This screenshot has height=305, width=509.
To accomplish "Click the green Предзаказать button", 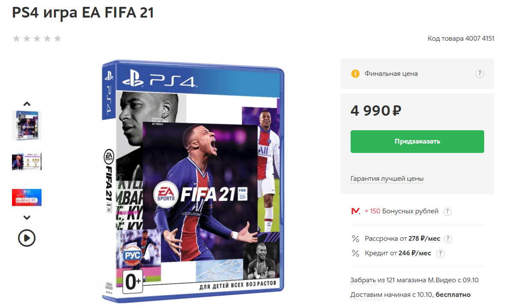I will (x=417, y=141).
